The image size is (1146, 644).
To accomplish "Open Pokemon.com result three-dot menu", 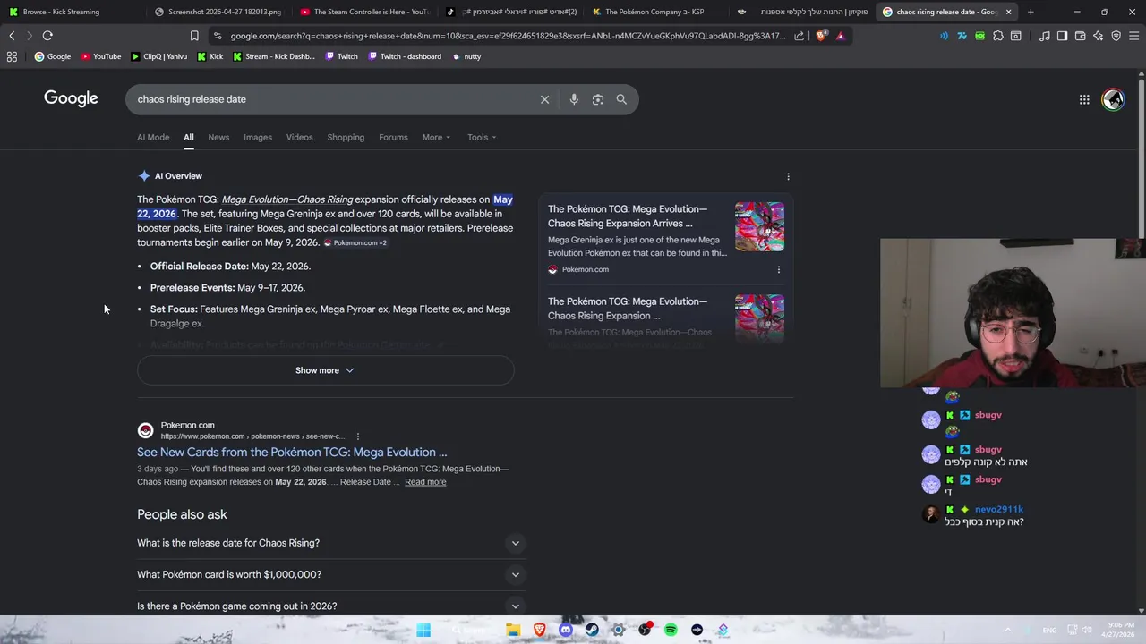I will pos(357,436).
